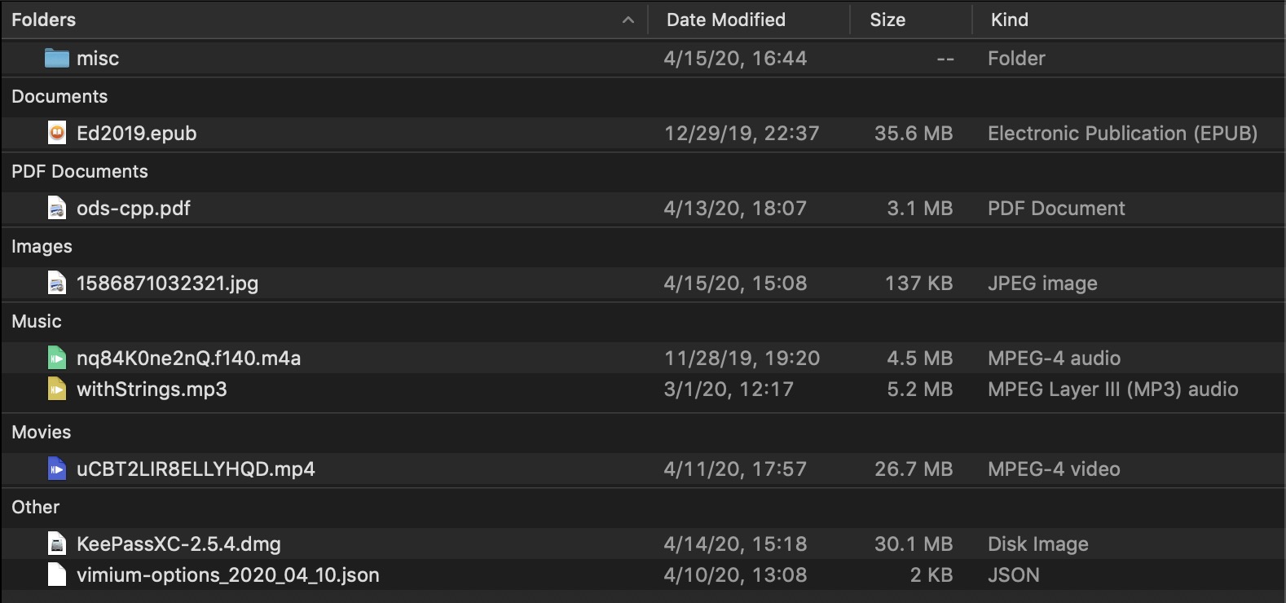This screenshot has width=1286, height=603.
Task: Select the withStrings.mp3 file name
Action: click(x=152, y=389)
